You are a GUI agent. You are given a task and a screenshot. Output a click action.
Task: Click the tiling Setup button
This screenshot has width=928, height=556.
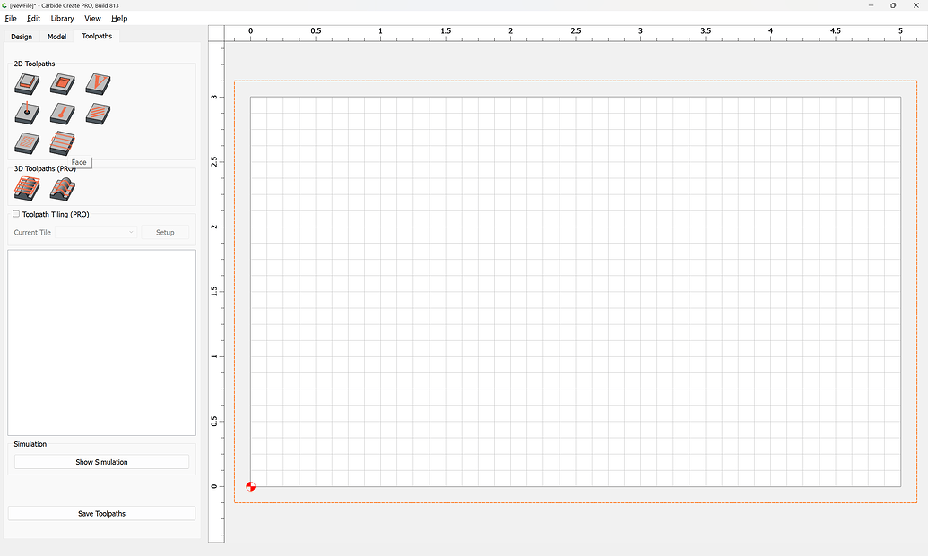[165, 232]
